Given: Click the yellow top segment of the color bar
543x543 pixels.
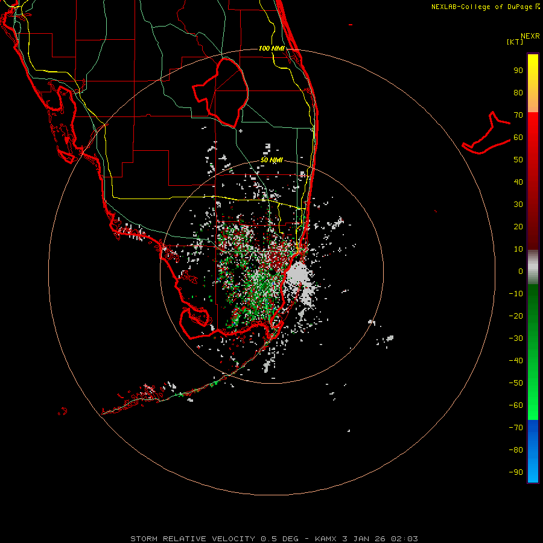Looking at the screenshot, I should 533,83.
